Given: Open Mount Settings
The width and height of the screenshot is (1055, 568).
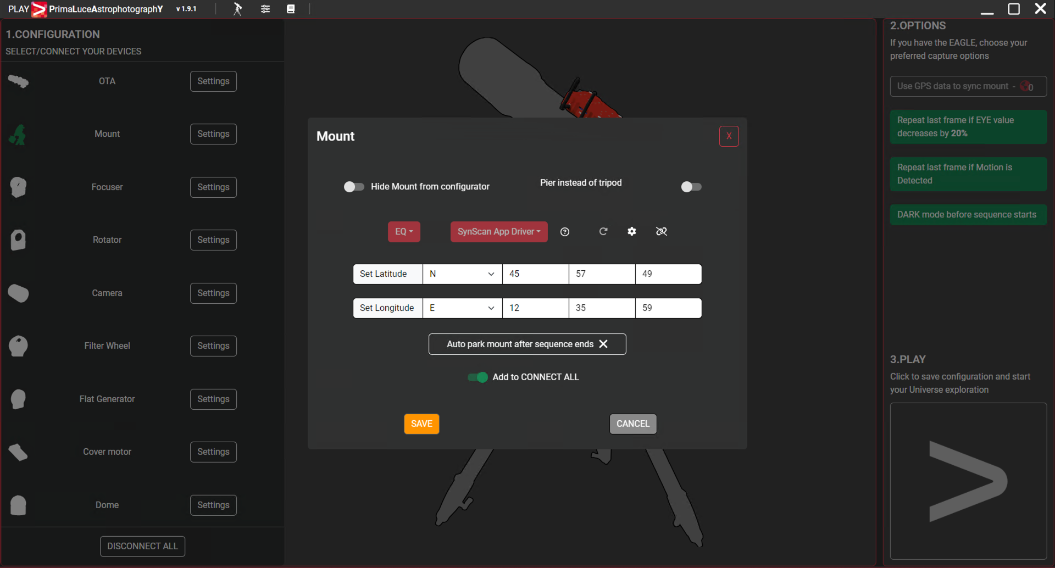Looking at the screenshot, I should (213, 134).
